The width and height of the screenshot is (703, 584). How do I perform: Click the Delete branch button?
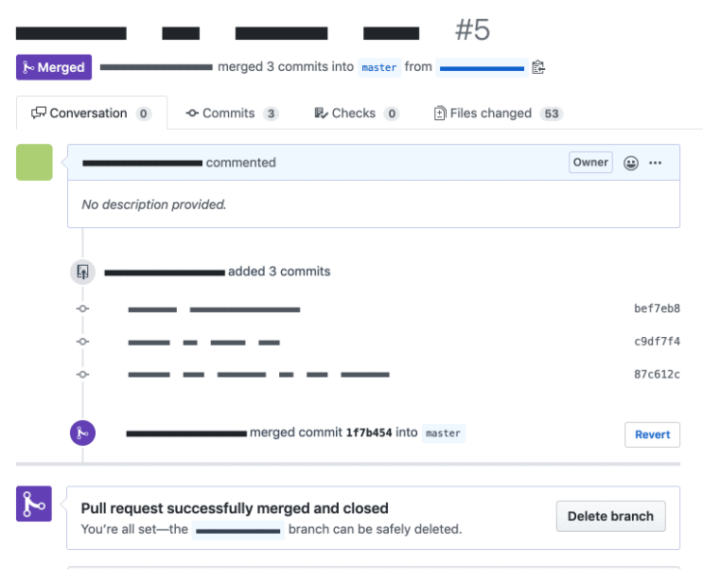tap(610, 517)
